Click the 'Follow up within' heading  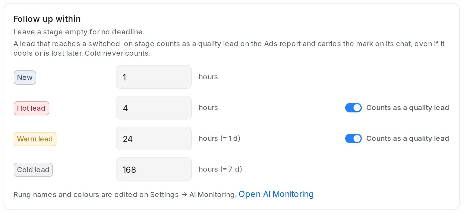47,19
